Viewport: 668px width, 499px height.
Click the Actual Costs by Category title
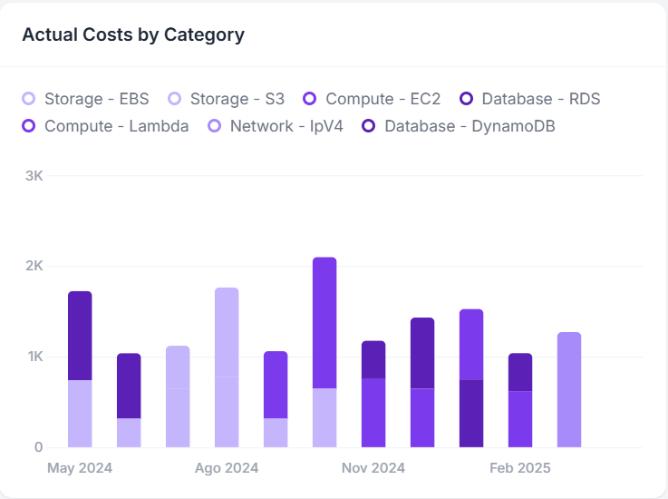(x=133, y=35)
